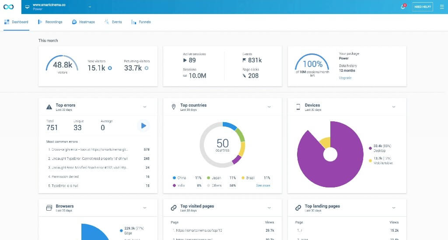This screenshot has height=240, width=448.
Task: Click the Rage clicks cursor icon beside 208
Action: [x=244, y=76]
